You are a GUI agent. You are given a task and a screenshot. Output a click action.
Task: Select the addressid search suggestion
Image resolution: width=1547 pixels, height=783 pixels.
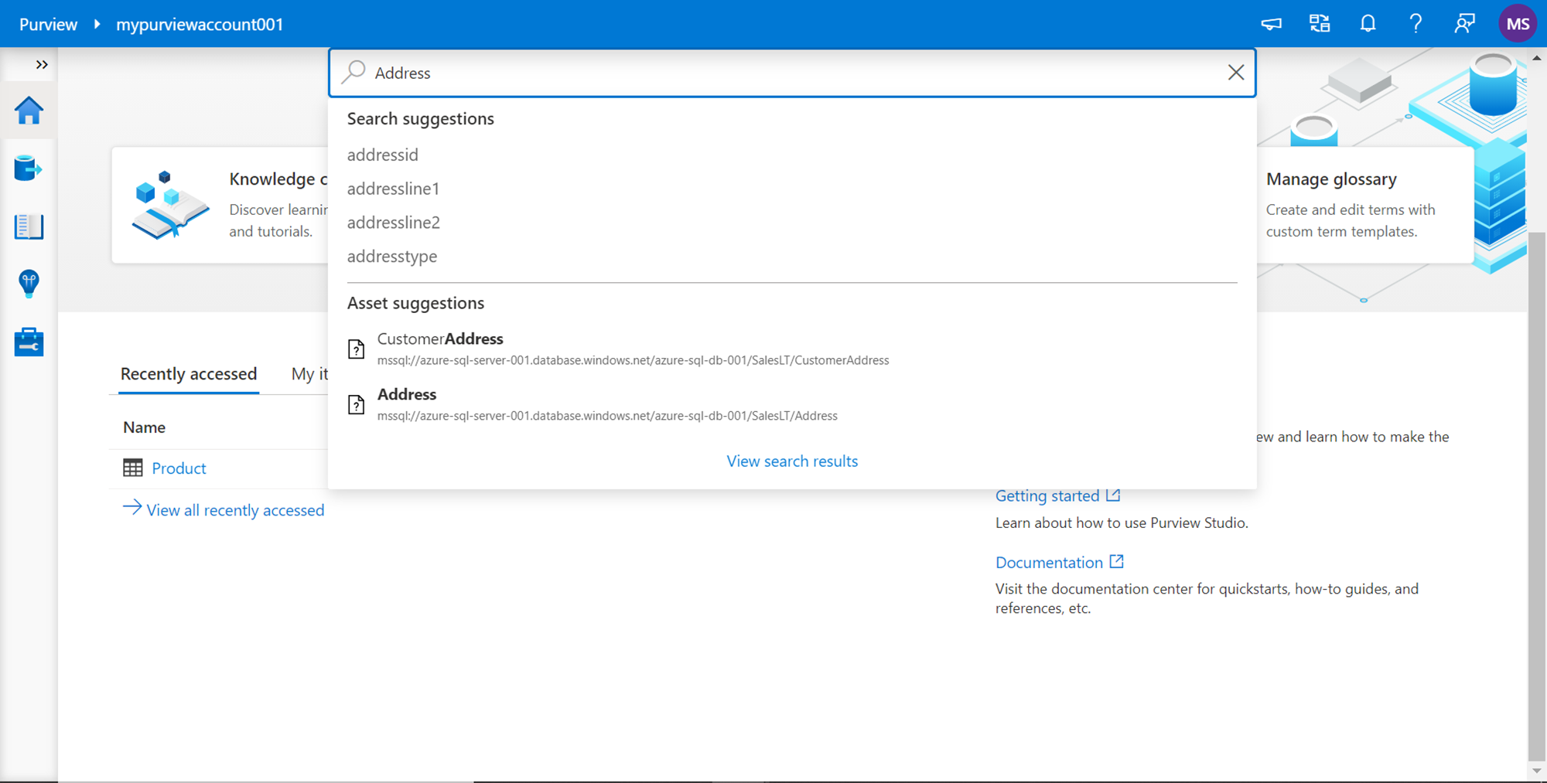(x=383, y=155)
